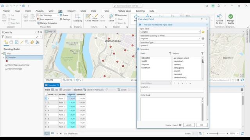Open the Expression Type dropdown
Screen dimensions: 250x140
tap(204, 45)
